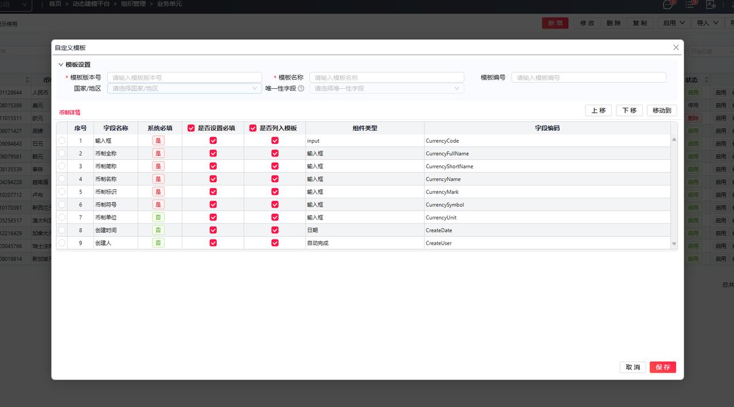This screenshot has width=734, height=407.
Task: Click the 下移 button
Action: tap(629, 111)
